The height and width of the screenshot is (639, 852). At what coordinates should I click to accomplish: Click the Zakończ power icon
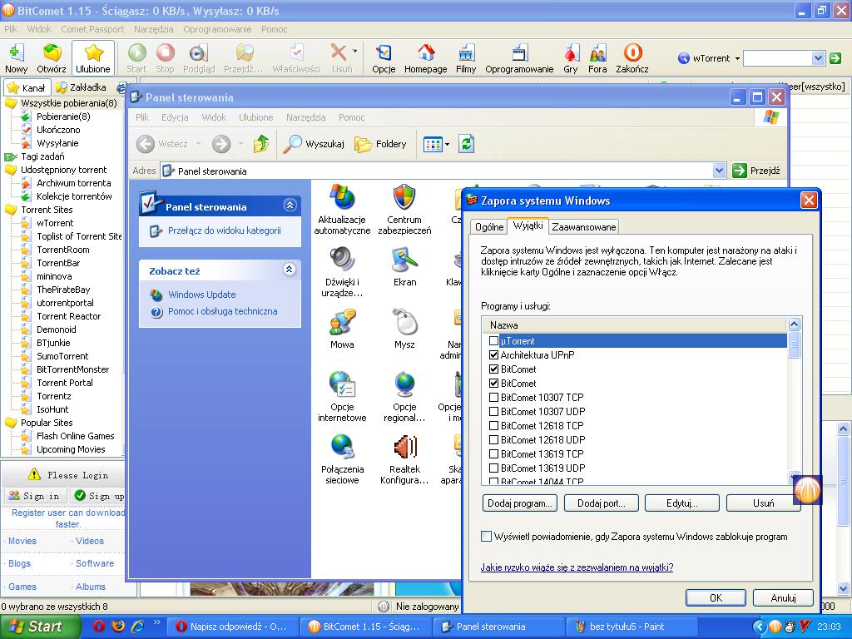tap(632, 58)
